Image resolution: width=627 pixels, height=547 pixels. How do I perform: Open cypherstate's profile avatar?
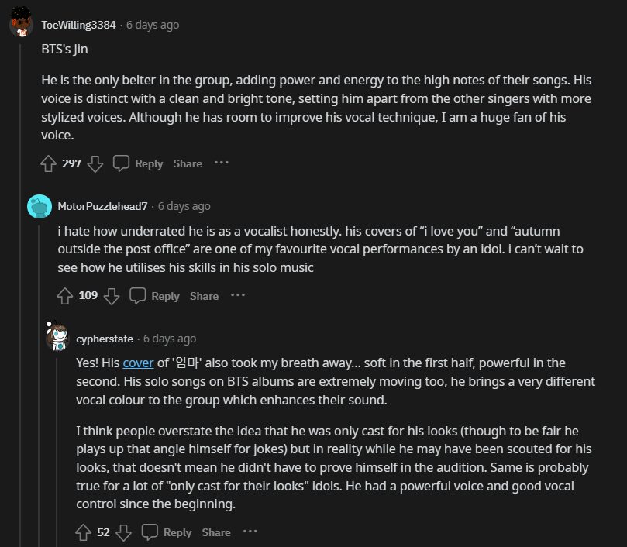pos(58,338)
